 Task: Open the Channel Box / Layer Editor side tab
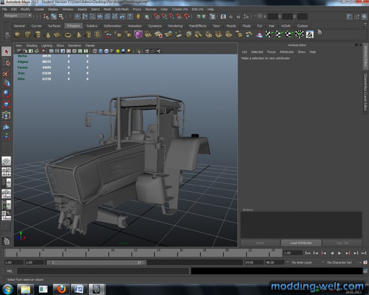click(365, 92)
